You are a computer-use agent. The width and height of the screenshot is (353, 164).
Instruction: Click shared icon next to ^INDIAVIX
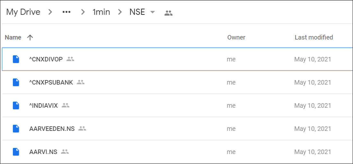[x=66, y=105]
